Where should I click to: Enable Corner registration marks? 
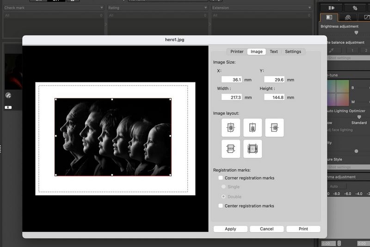221,178
